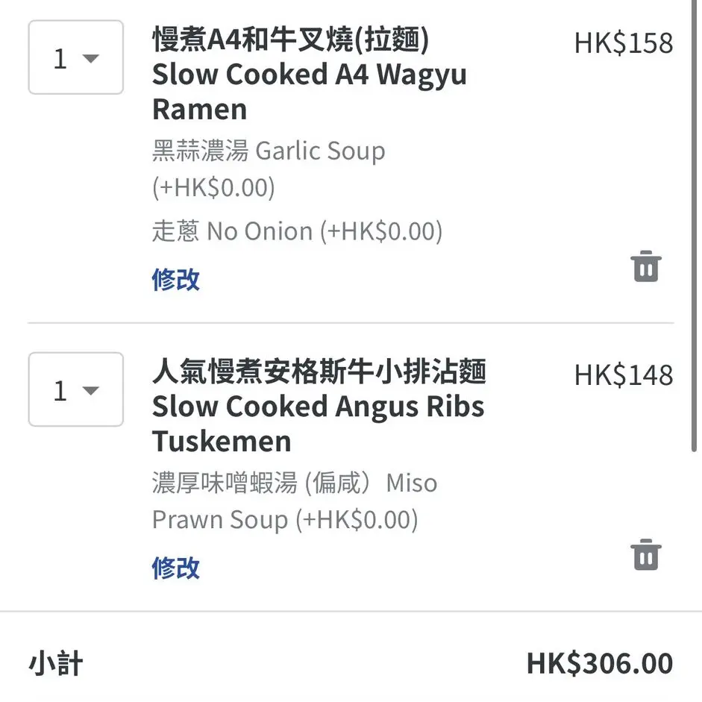Screen dimensions: 702x702
Task: Open quantity dropdown for Angus Ribs Tsukemen
Action: click(x=76, y=390)
